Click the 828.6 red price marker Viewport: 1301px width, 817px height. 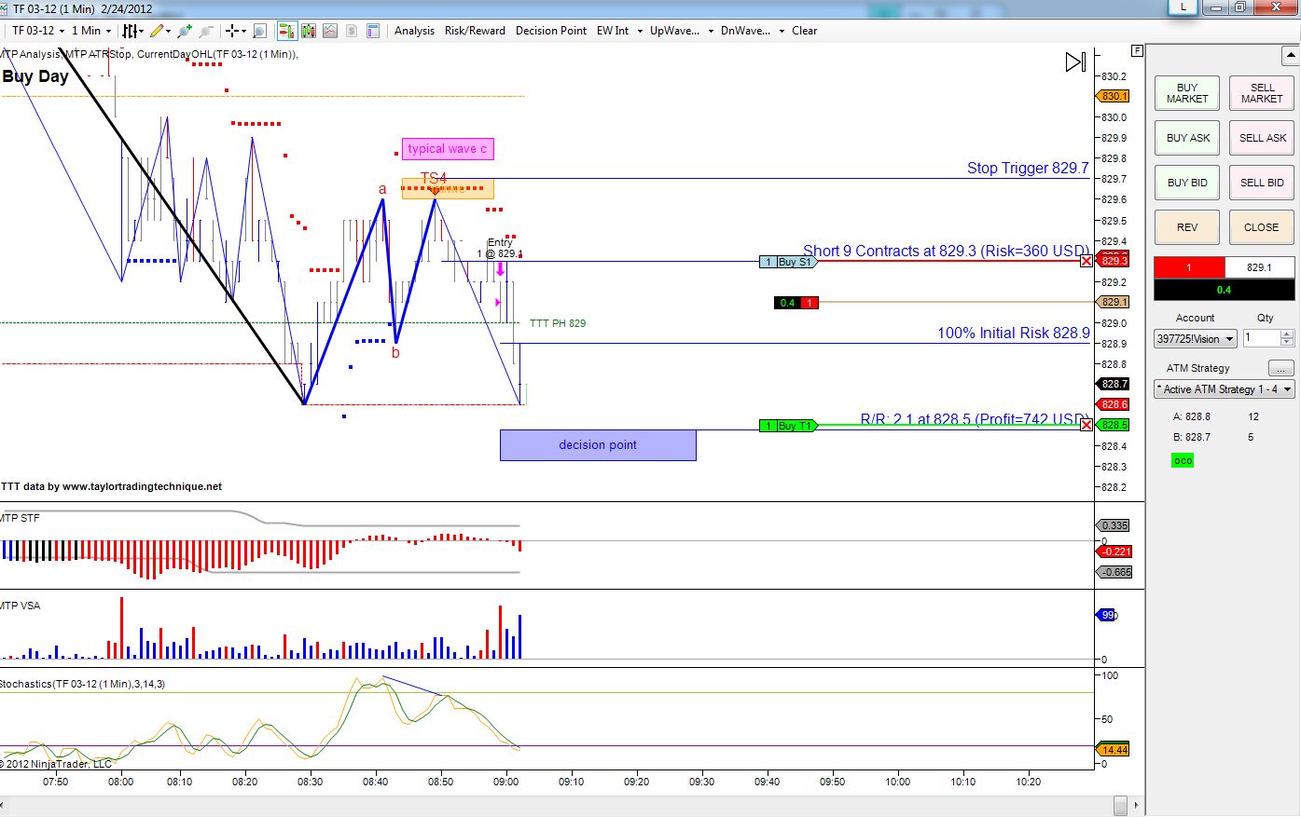[1113, 404]
